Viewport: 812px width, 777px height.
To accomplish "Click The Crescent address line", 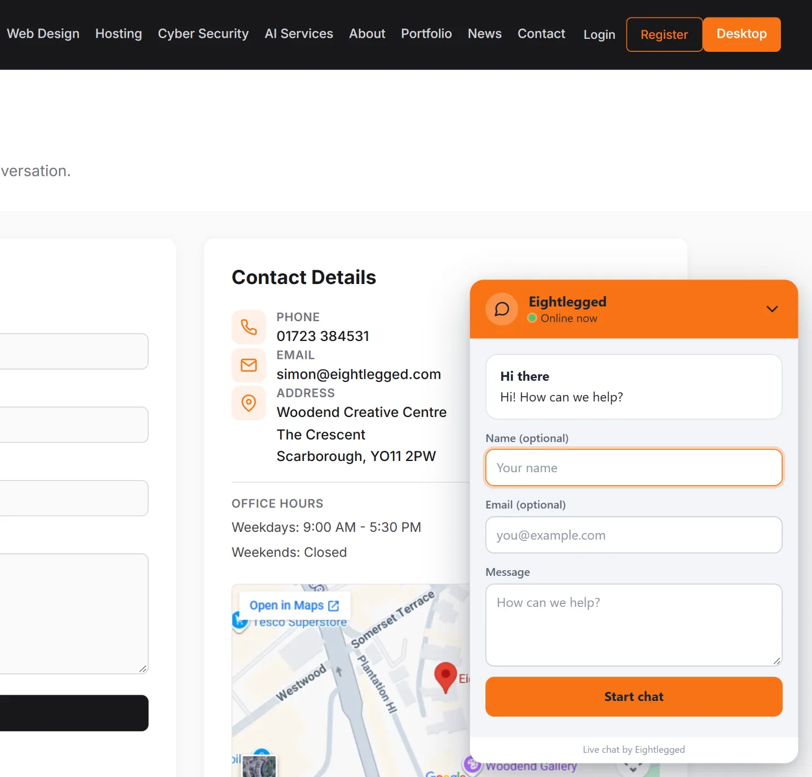I will (321, 435).
